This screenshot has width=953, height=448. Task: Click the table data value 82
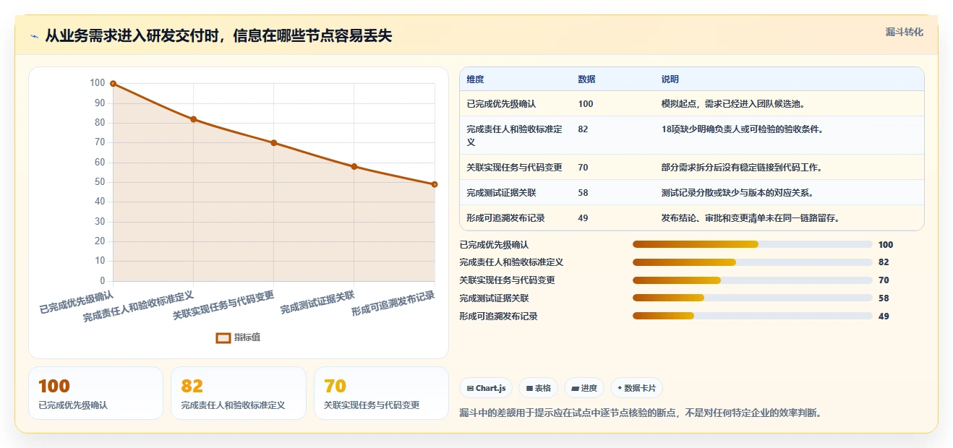coord(584,129)
